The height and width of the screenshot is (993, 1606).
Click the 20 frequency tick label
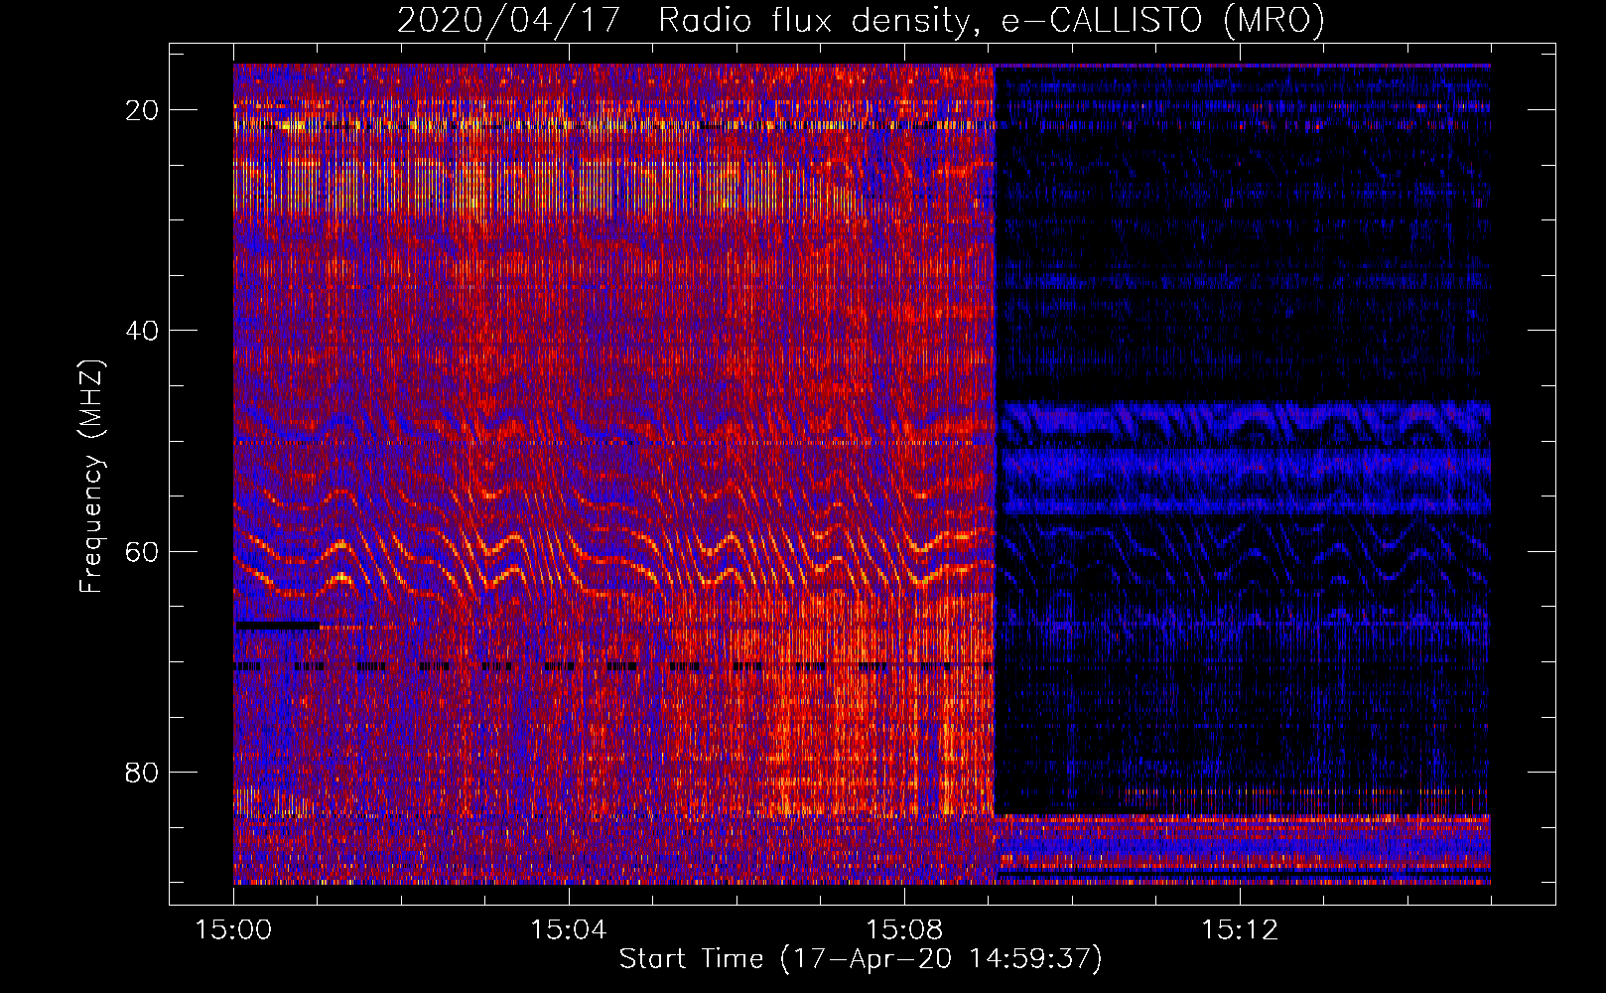coord(142,110)
